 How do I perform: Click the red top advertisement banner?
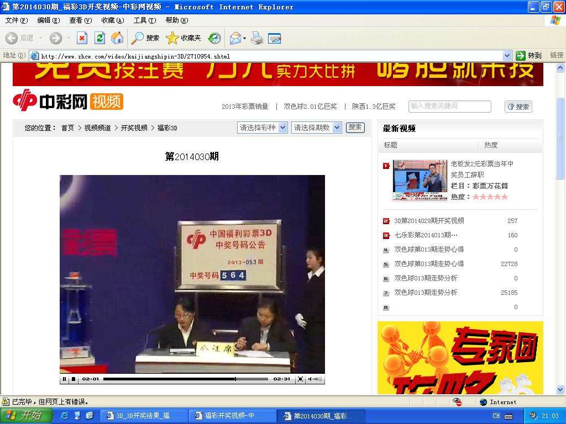278,75
